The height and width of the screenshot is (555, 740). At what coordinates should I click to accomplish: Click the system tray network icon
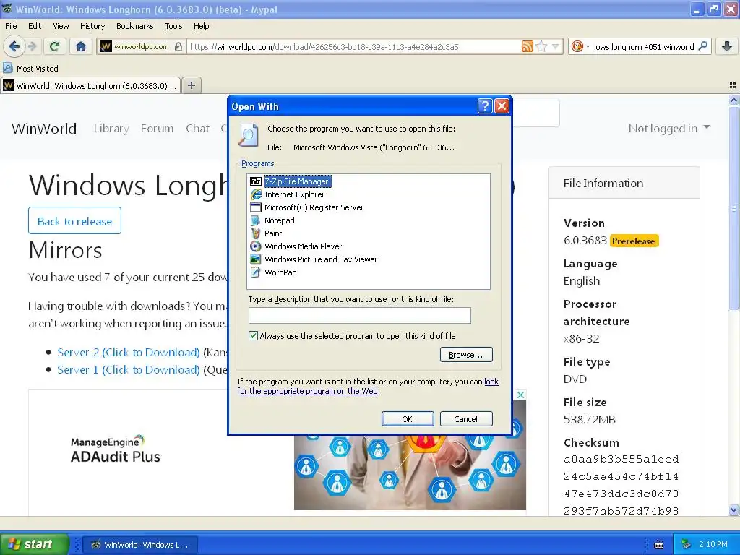[x=687, y=544]
